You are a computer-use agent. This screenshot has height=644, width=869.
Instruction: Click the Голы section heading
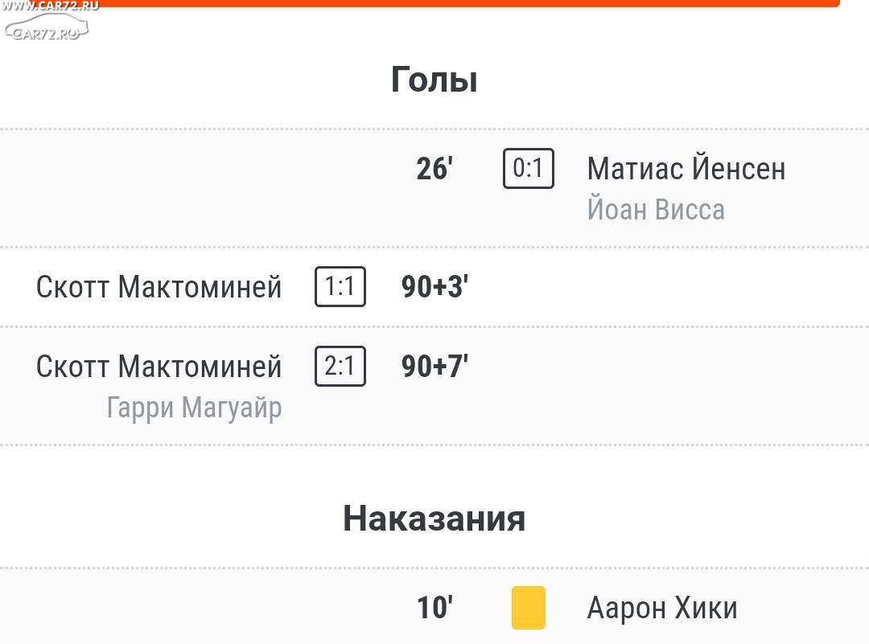coord(434,80)
